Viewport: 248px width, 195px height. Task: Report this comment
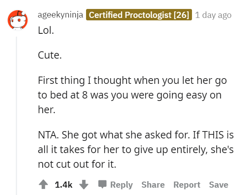click(187, 184)
